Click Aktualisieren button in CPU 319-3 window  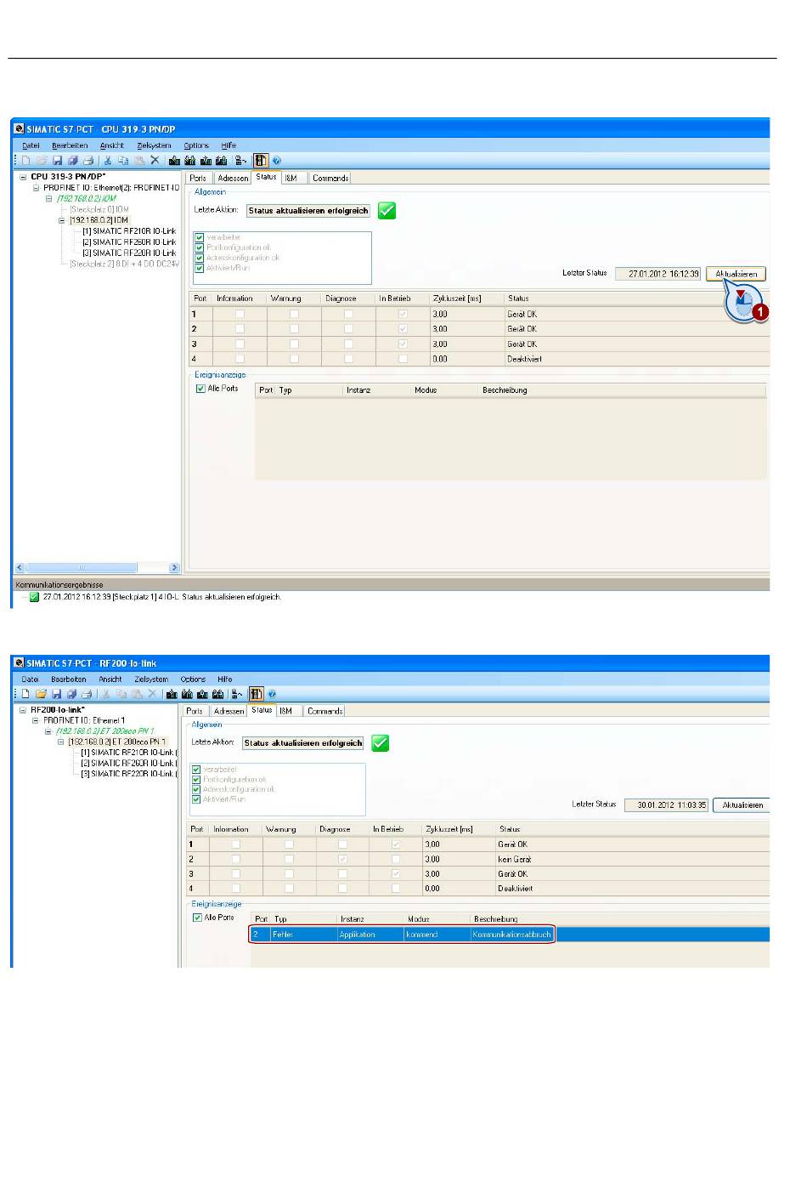pyautogui.click(x=736, y=274)
